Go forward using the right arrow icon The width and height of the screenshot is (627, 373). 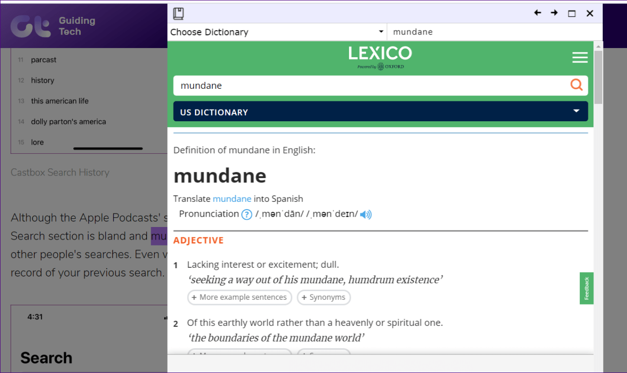click(x=554, y=13)
